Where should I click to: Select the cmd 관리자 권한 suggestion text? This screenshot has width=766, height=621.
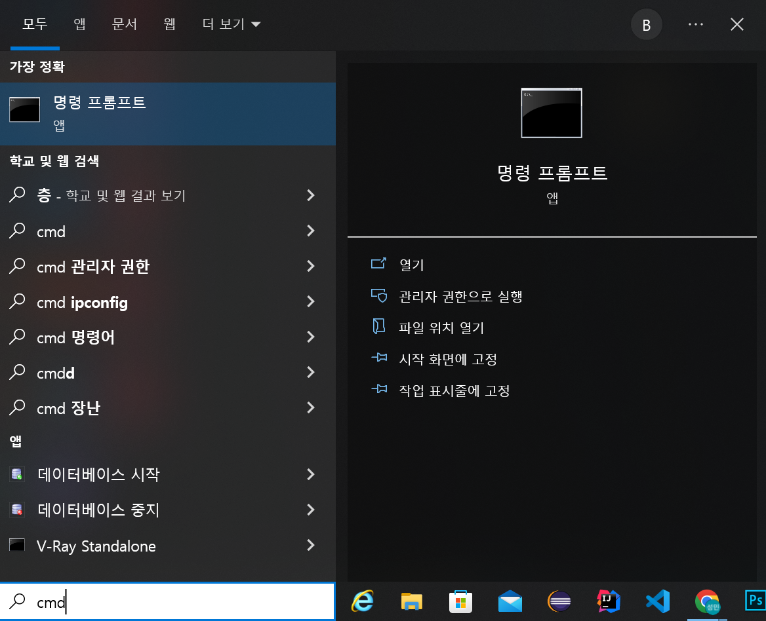coord(93,267)
